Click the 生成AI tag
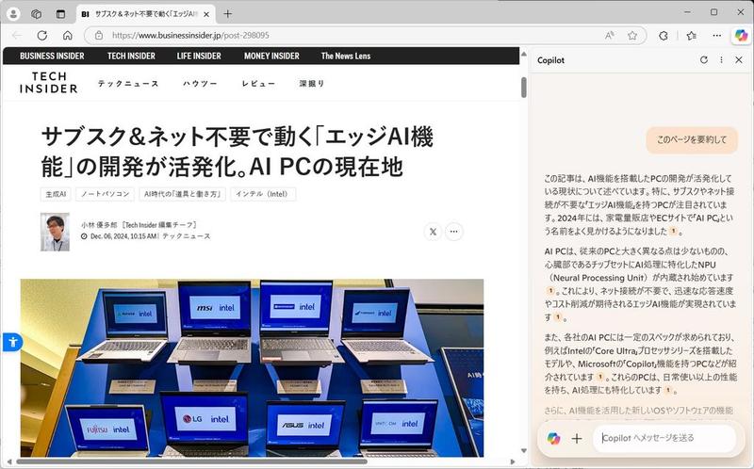Screen dimensions: 754x469 coord(56,194)
